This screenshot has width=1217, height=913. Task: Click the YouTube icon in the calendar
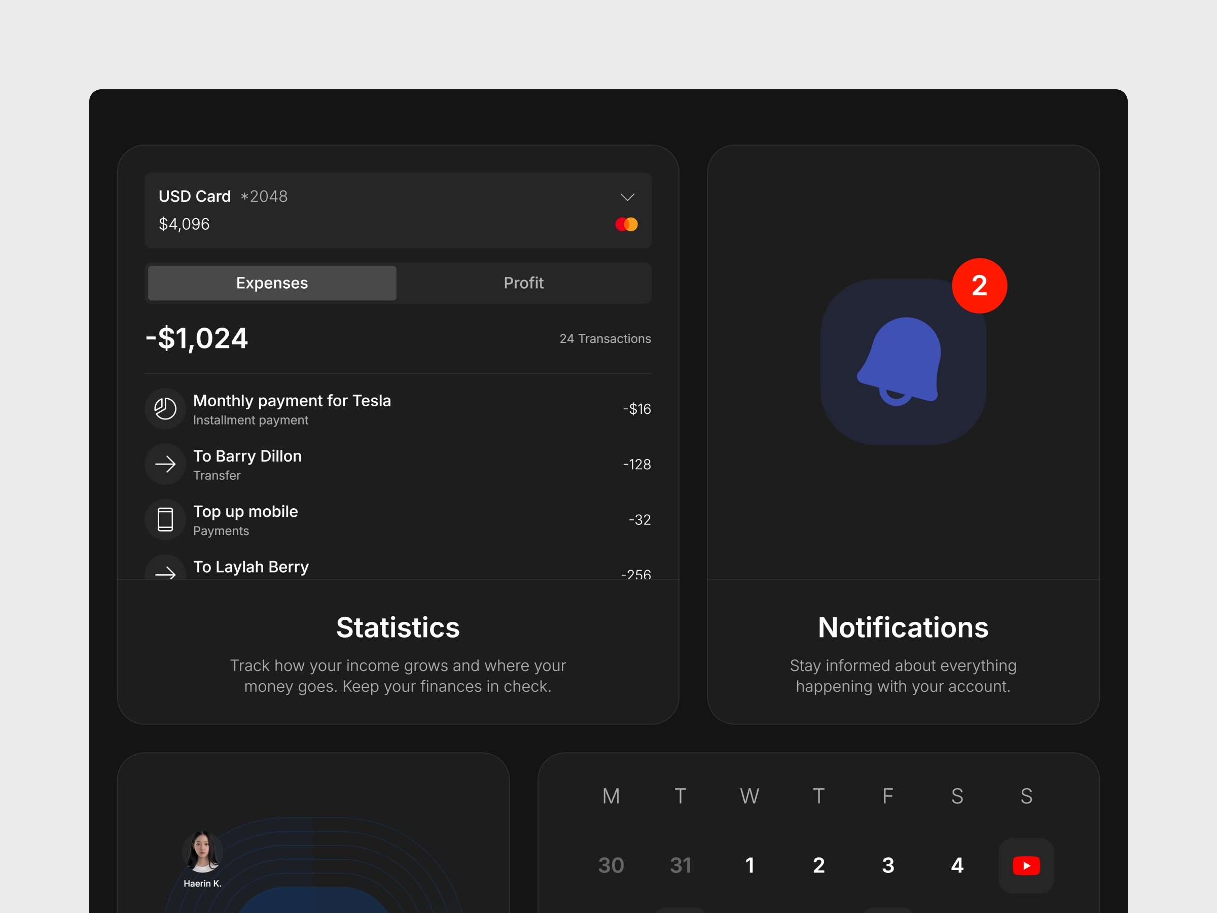1026,866
